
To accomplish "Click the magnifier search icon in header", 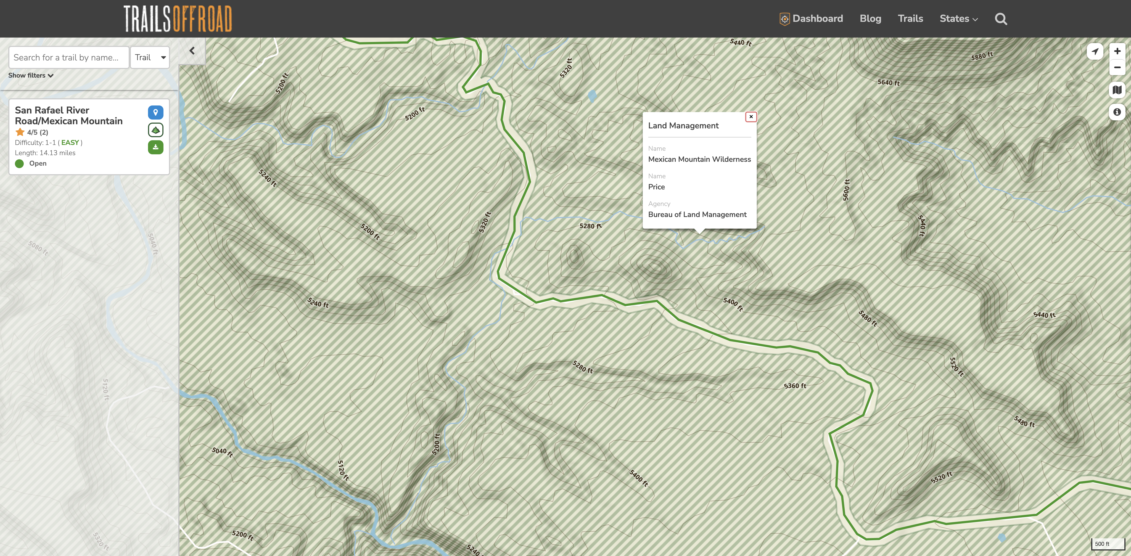I will click(1001, 19).
